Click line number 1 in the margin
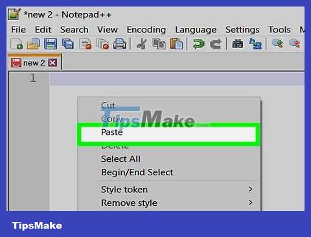The image size is (311, 237). pos(32,78)
